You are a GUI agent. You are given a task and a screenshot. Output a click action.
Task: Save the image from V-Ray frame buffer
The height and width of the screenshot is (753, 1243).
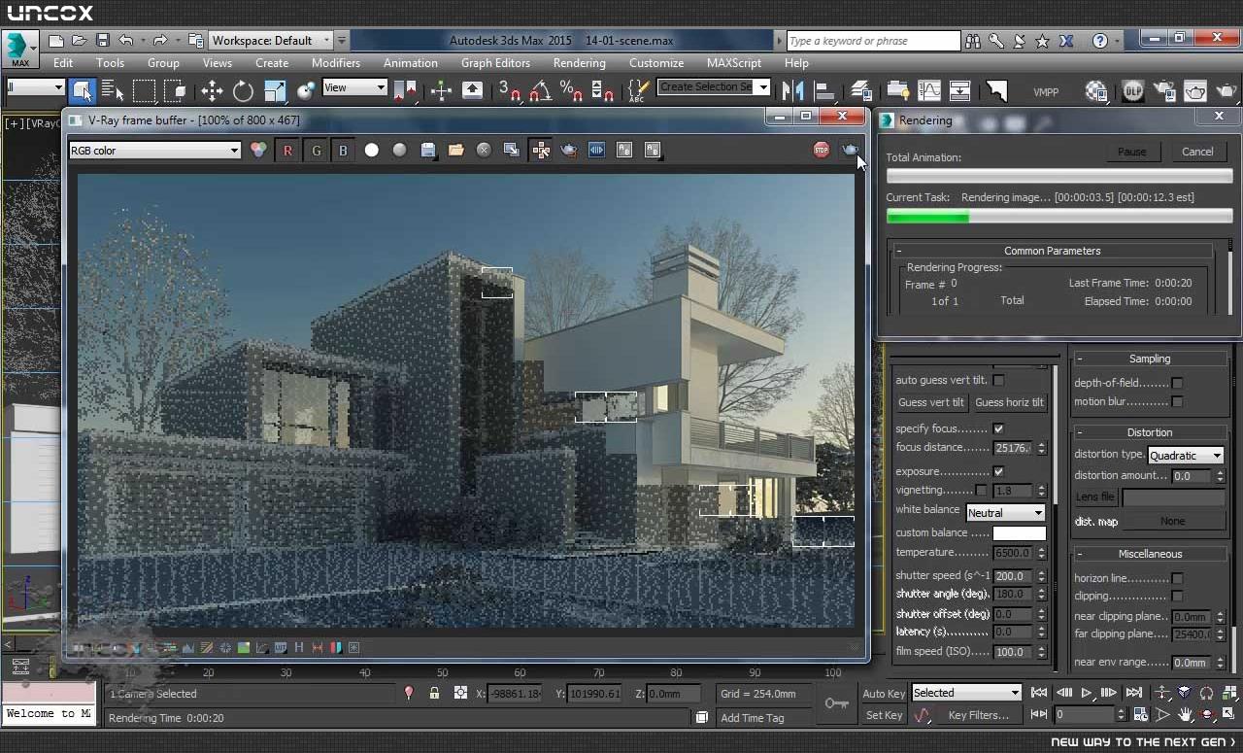pos(427,150)
